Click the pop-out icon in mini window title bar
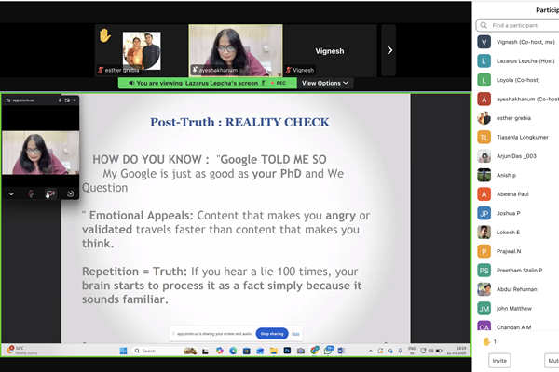 click(67, 100)
